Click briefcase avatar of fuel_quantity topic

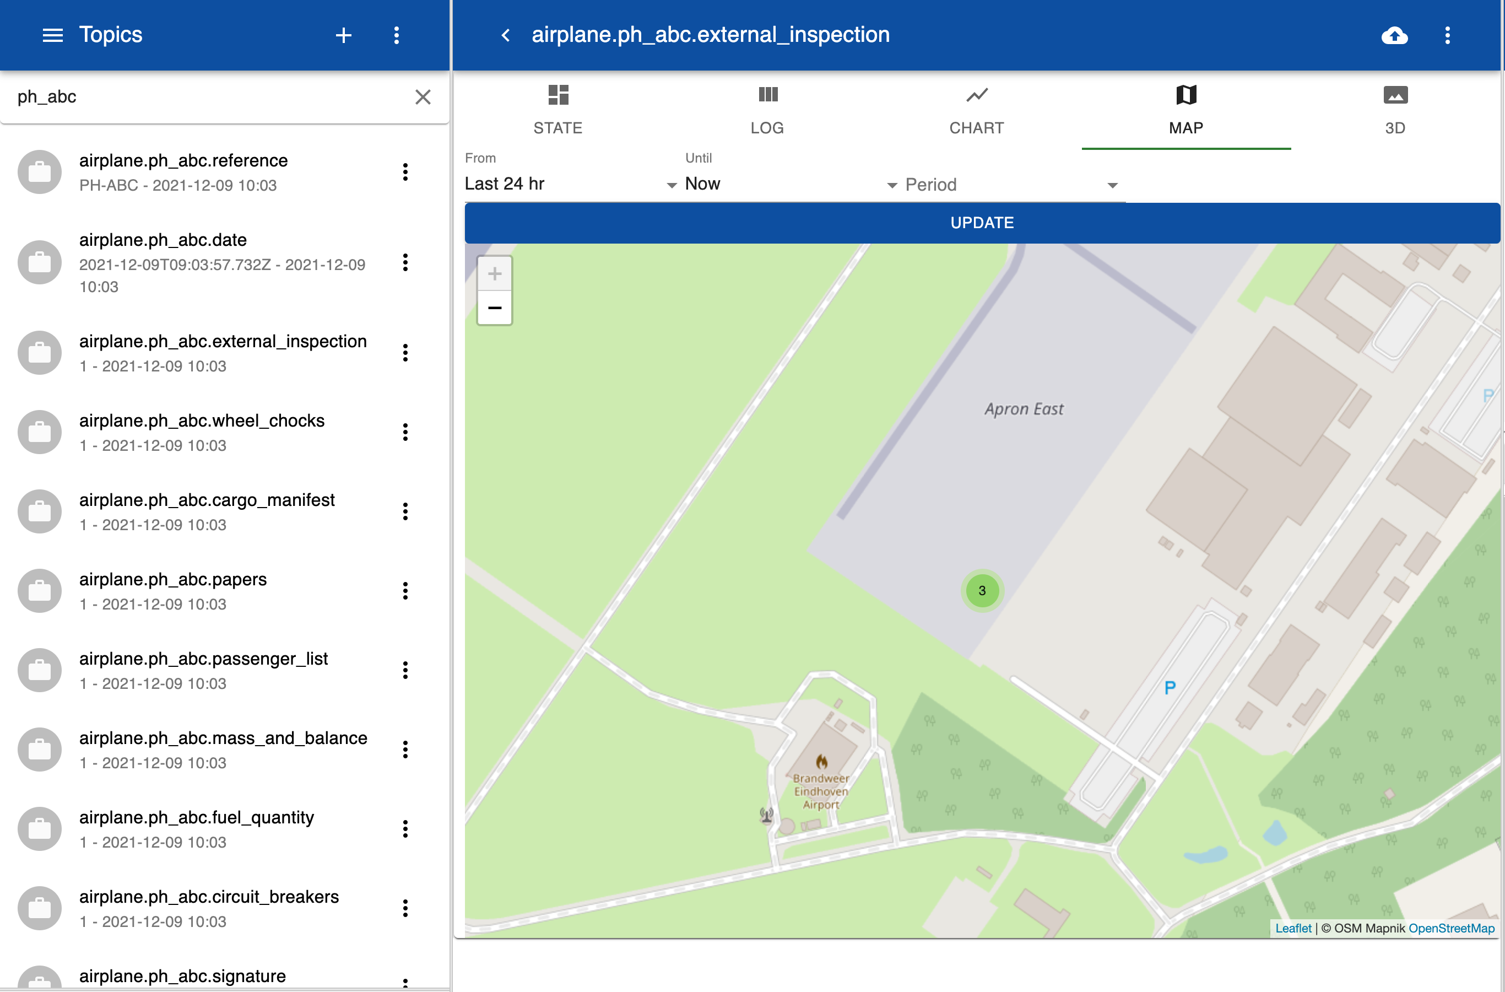point(39,829)
